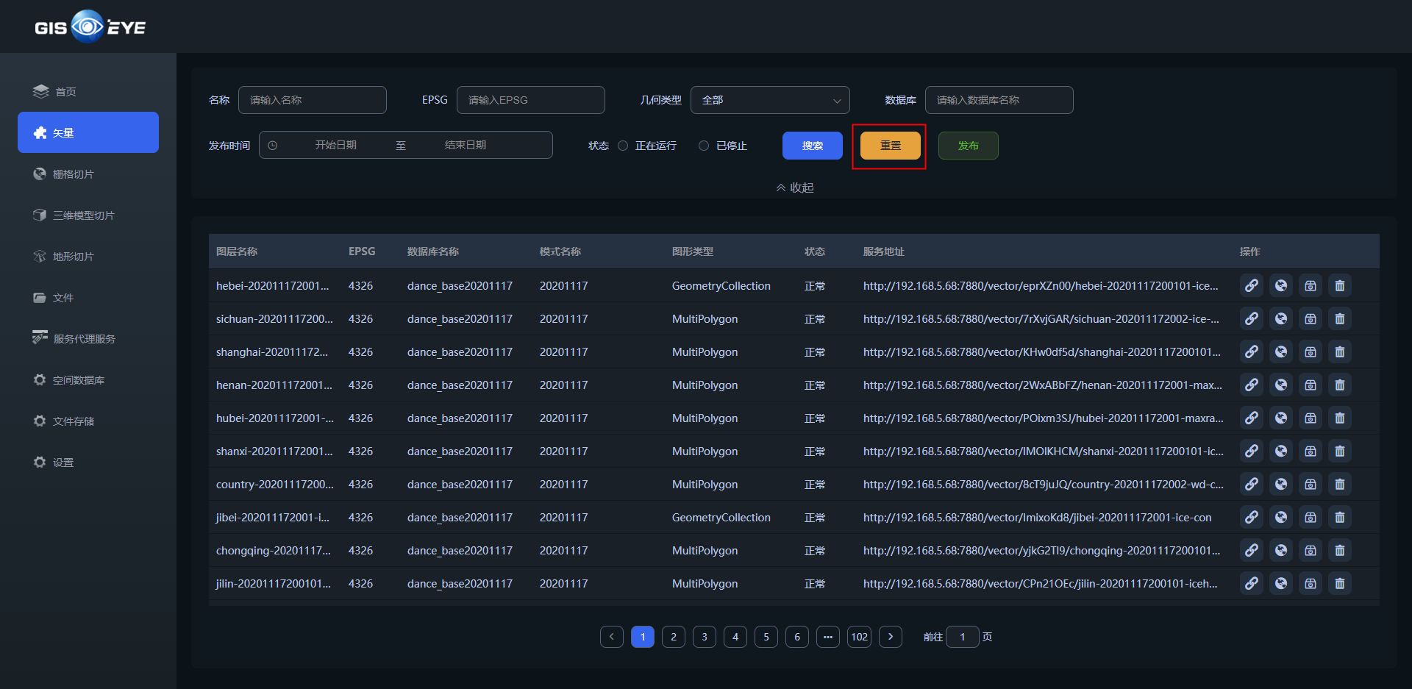Jump to last page 102

point(860,637)
